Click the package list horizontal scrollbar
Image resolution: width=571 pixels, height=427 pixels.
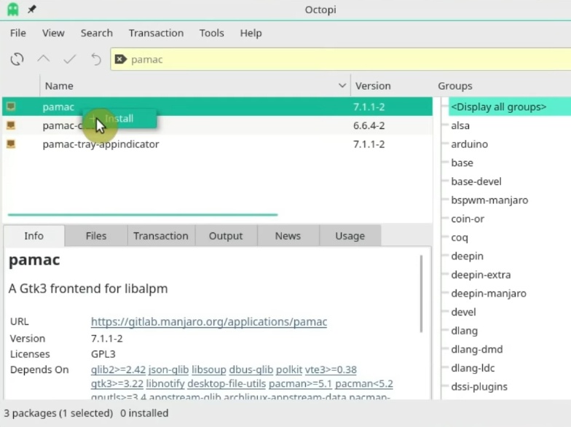point(143,214)
